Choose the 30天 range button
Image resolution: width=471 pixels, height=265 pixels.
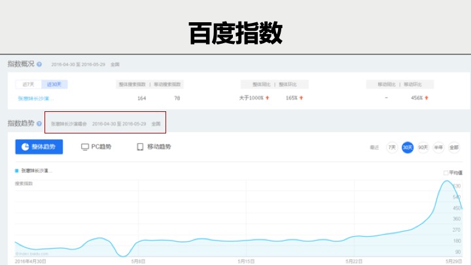point(408,147)
